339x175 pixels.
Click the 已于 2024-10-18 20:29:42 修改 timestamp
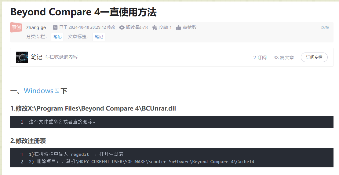coord(87,27)
